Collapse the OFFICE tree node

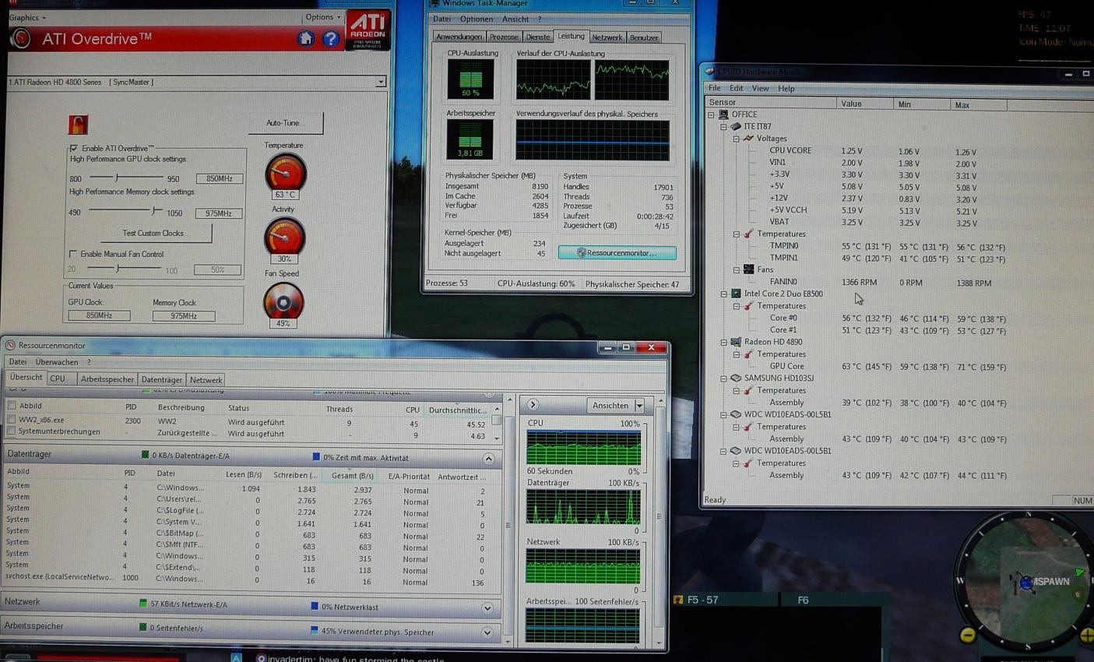711,114
